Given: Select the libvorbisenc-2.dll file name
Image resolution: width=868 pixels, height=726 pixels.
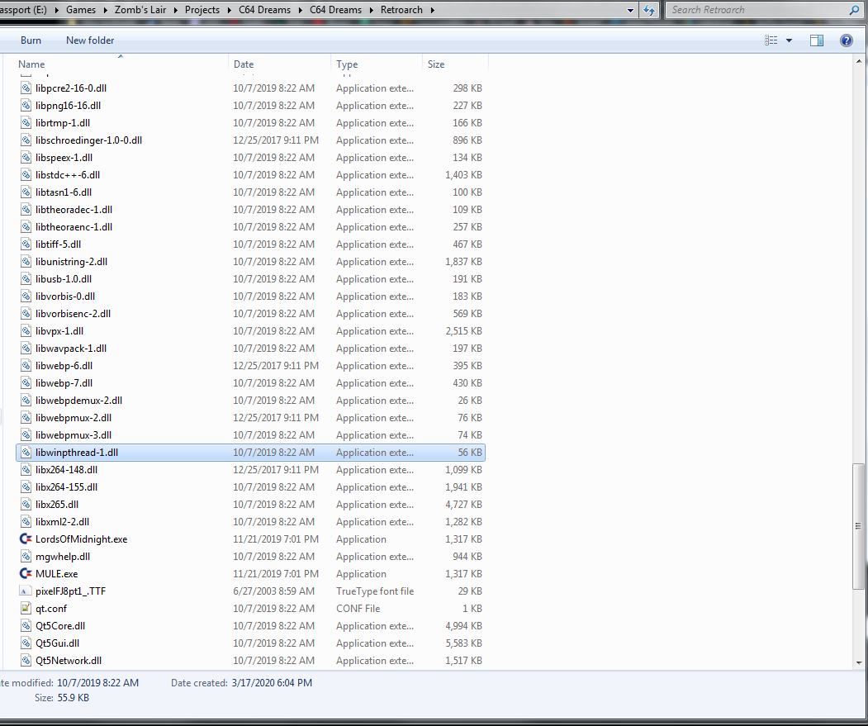Looking at the screenshot, I should point(73,313).
